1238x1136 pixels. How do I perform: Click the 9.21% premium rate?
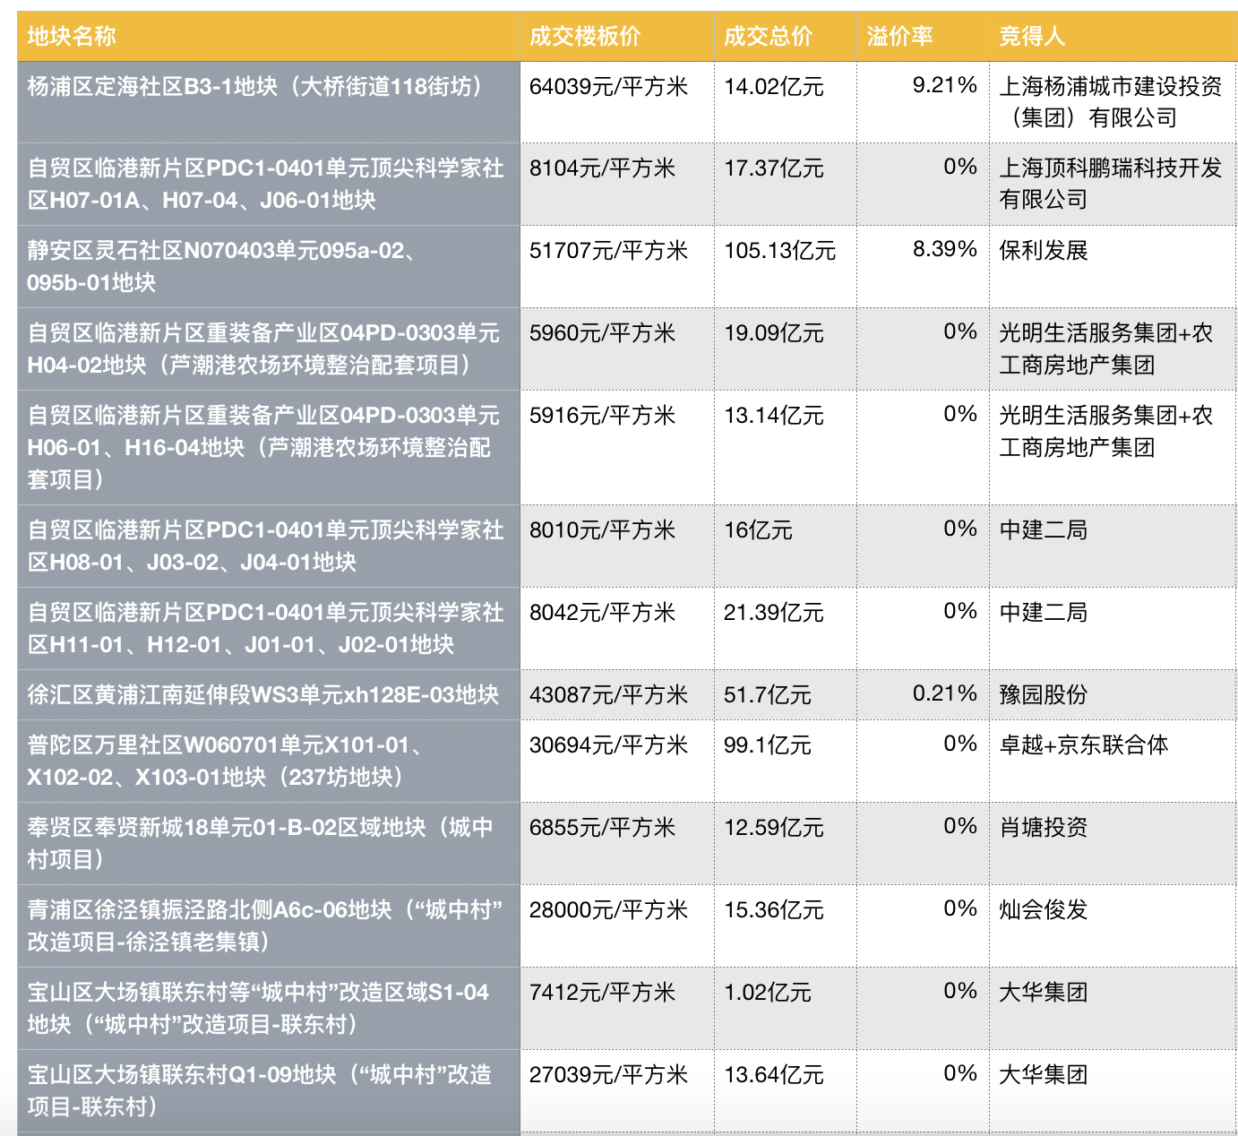click(x=945, y=85)
